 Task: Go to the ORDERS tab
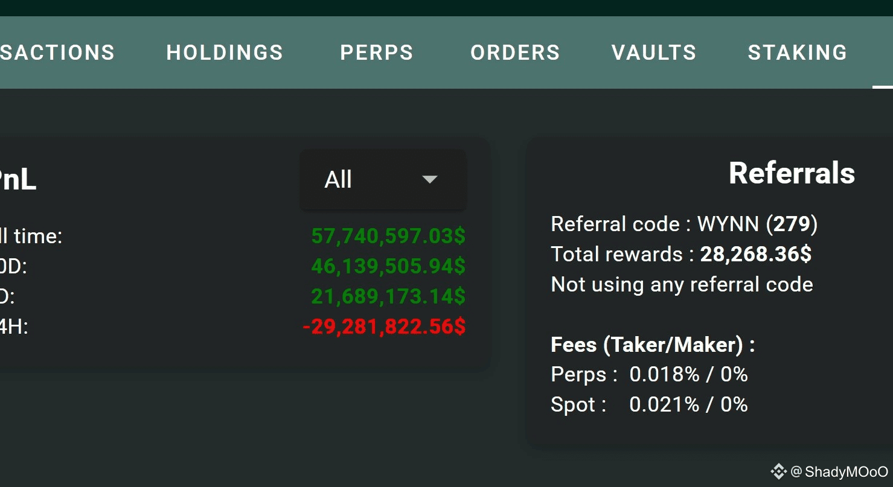515,53
